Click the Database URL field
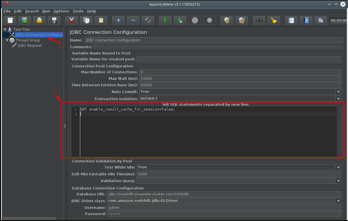This screenshot has height=221, width=348. click(224, 194)
